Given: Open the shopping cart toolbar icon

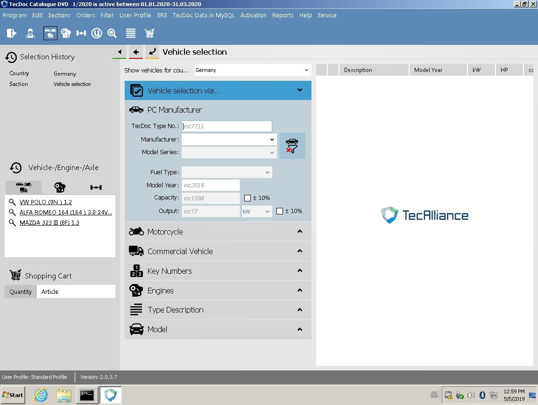Looking at the screenshot, I should (149, 33).
